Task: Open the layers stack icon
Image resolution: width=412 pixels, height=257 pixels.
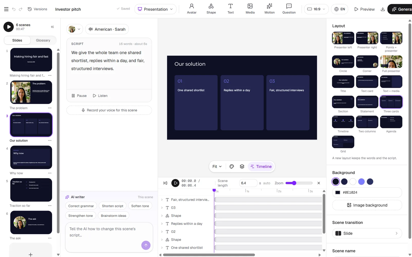Action: (x=242, y=167)
